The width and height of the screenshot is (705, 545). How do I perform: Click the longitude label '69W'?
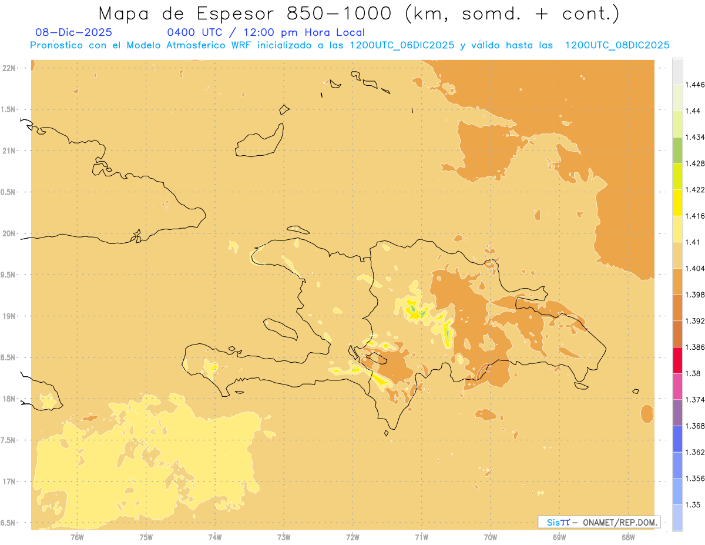[559, 537]
